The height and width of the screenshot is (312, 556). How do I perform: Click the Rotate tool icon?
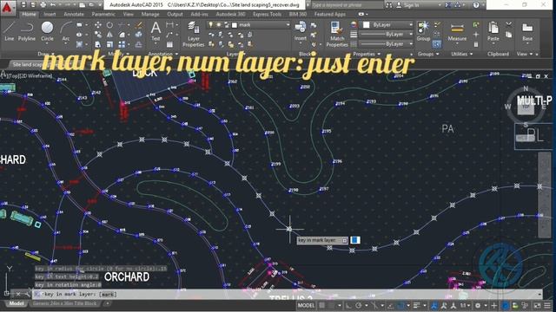click(109, 25)
